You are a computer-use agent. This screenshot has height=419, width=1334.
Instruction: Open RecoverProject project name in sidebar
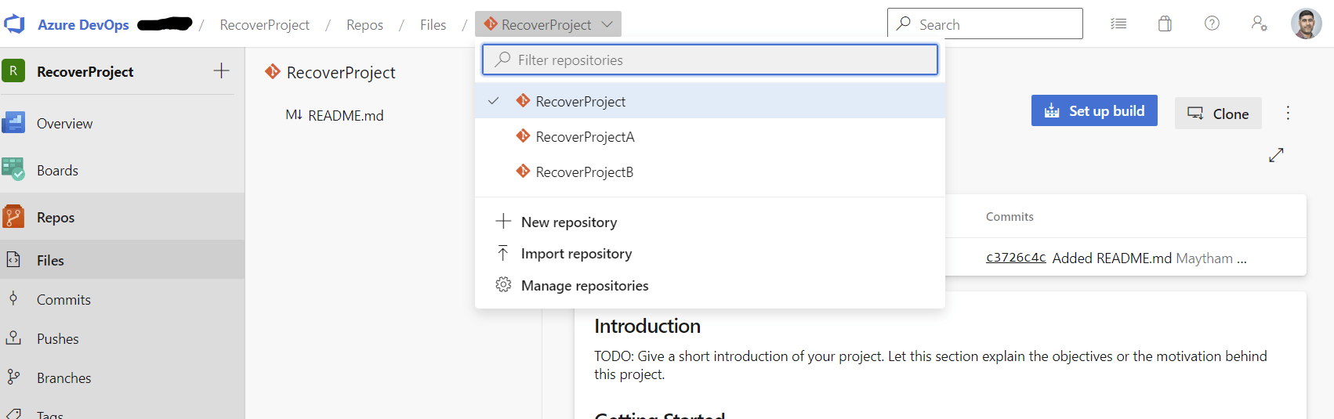[x=85, y=72]
